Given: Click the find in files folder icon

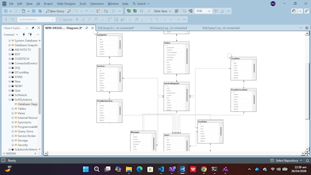Looking at the screenshot, I should click(106, 11).
